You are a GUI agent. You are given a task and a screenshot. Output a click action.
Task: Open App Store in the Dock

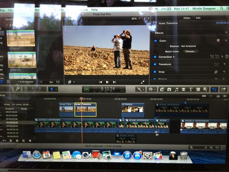(137, 156)
